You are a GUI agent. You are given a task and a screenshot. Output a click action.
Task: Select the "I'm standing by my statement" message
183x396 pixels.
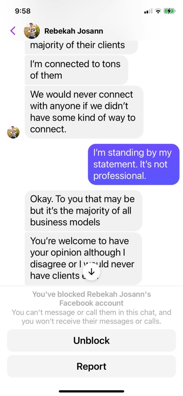point(134,165)
